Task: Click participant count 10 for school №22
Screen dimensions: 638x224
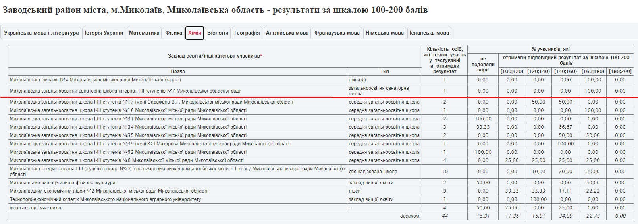Action: (x=445, y=172)
